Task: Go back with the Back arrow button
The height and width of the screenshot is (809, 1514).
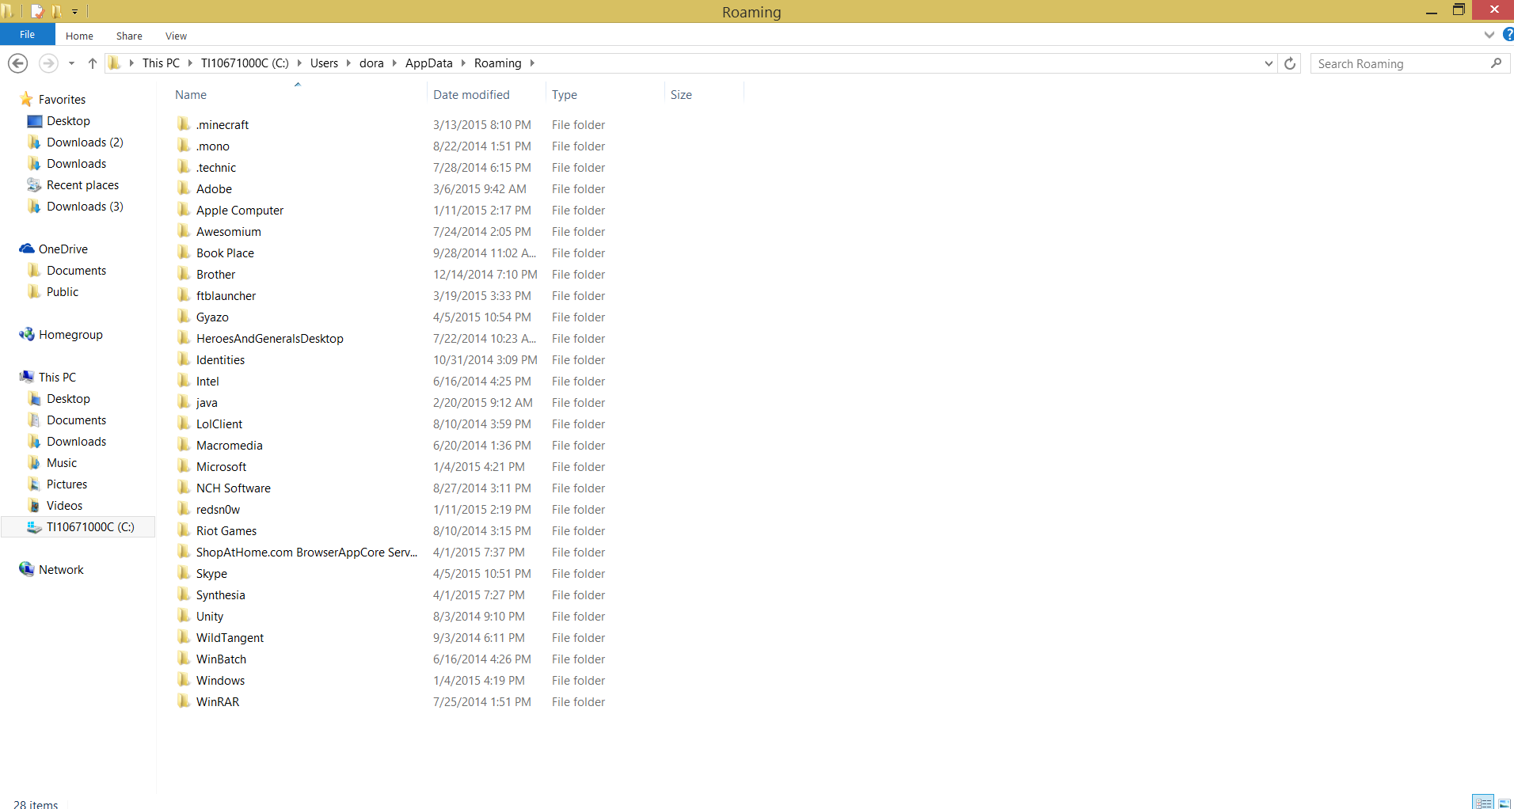Action: pos(17,63)
